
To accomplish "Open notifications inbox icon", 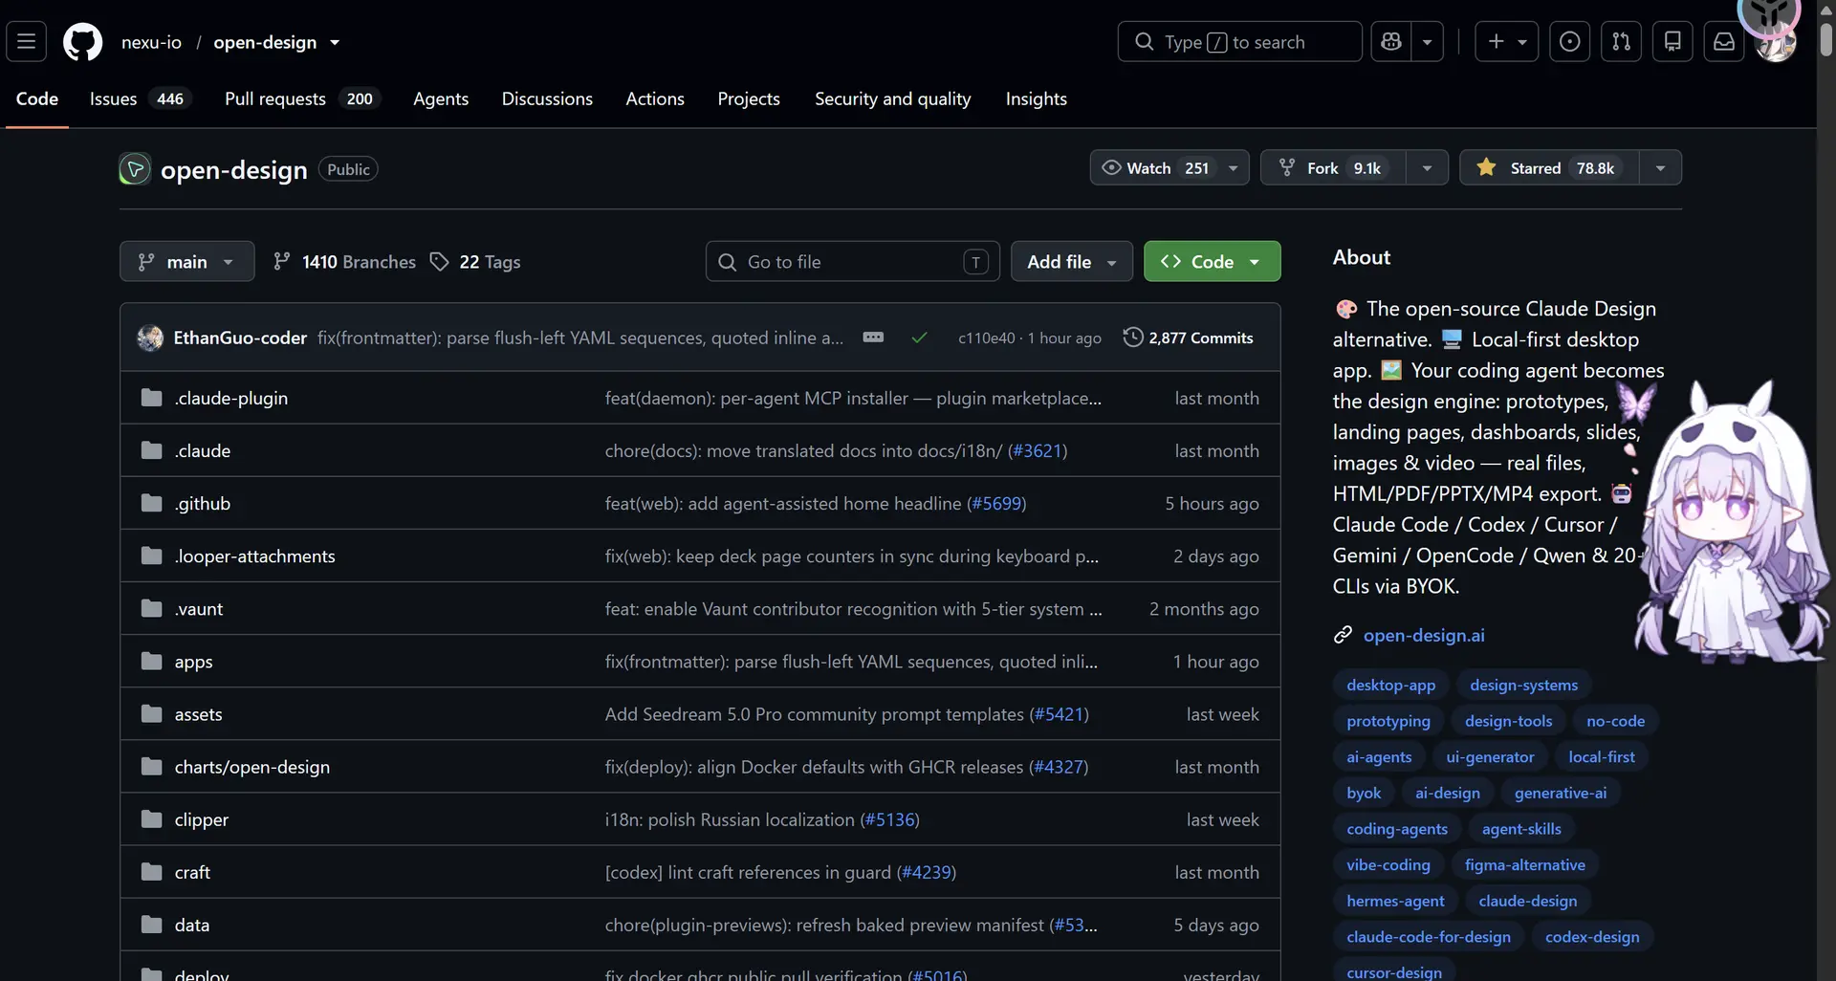I will (x=1723, y=42).
